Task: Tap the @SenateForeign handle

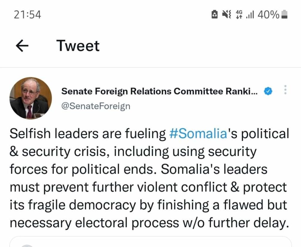Action: click(x=96, y=106)
